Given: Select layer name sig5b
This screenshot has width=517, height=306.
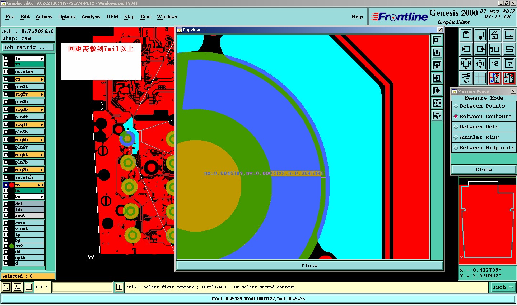Looking at the screenshot, I should point(29,140).
